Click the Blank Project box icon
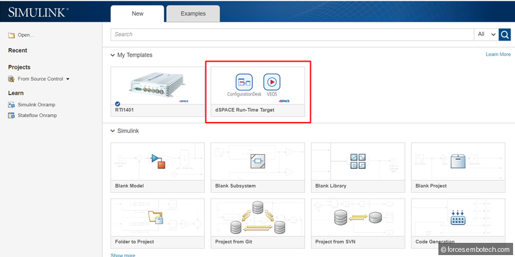515x257 pixels. (458, 161)
